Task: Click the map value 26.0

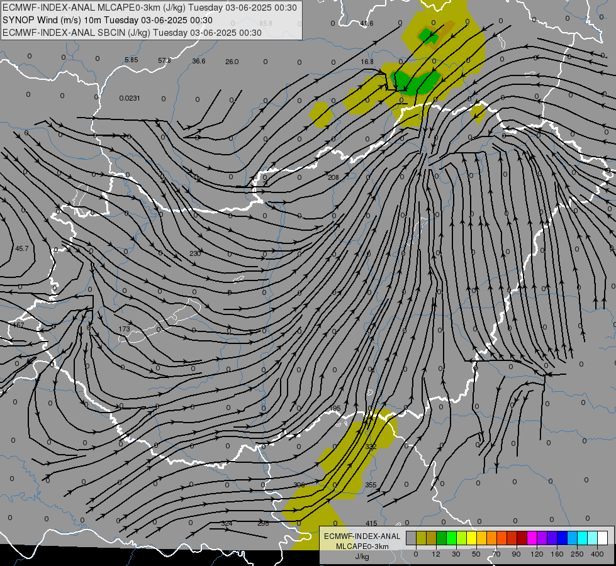Action: tap(232, 62)
